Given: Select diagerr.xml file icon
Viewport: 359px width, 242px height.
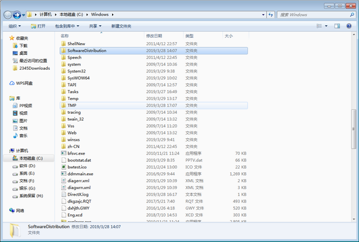Looking at the screenshot, I should tap(64, 181).
